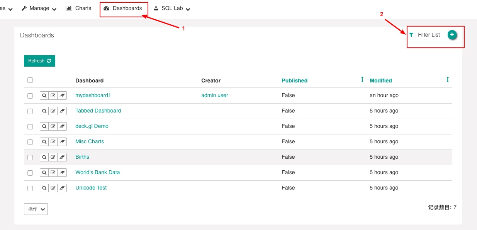Open the World's Bank Data dashboard link
Image resolution: width=477 pixels, height=230 pixels.
98,172
